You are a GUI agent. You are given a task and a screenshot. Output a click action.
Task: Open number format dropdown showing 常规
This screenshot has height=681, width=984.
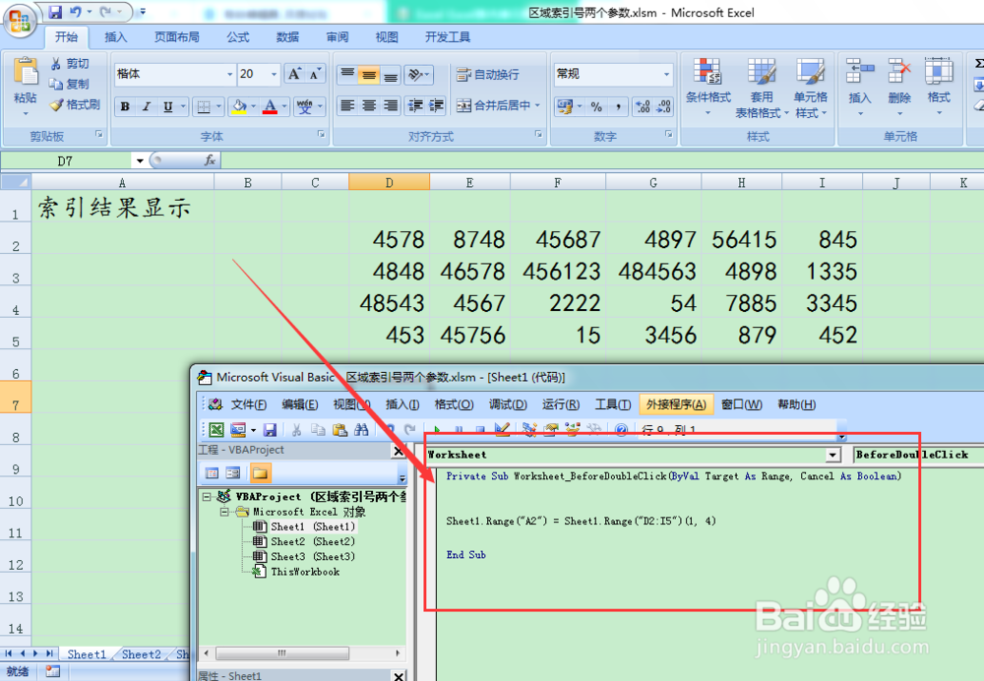(666, 74)
